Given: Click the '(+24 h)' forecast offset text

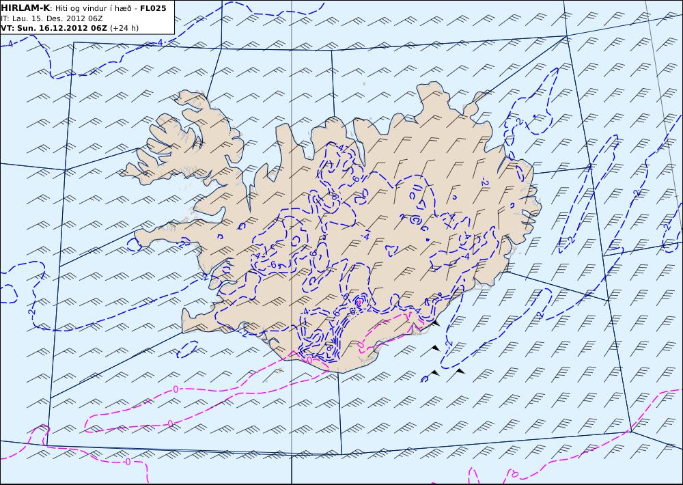Looking at the screenshot, I should click(x=124, y=28).
